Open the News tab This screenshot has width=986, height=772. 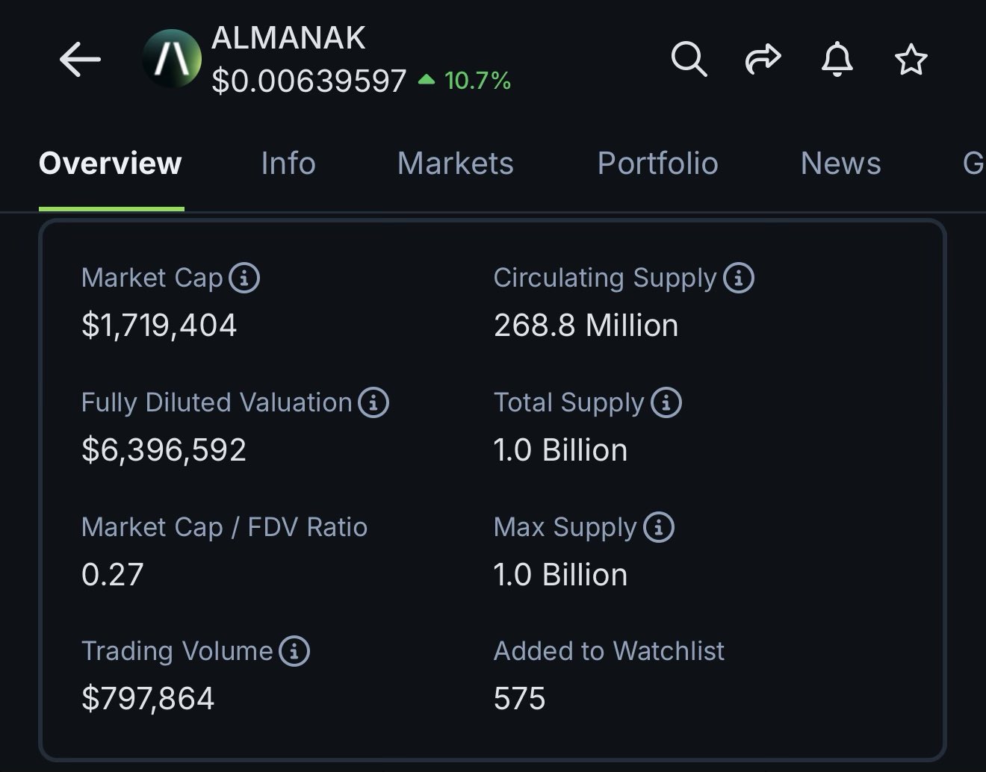tap(840, 164)
